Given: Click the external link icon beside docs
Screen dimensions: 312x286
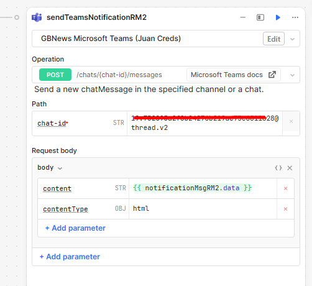Looking at the screenshot, I should (x=272, y=75).
